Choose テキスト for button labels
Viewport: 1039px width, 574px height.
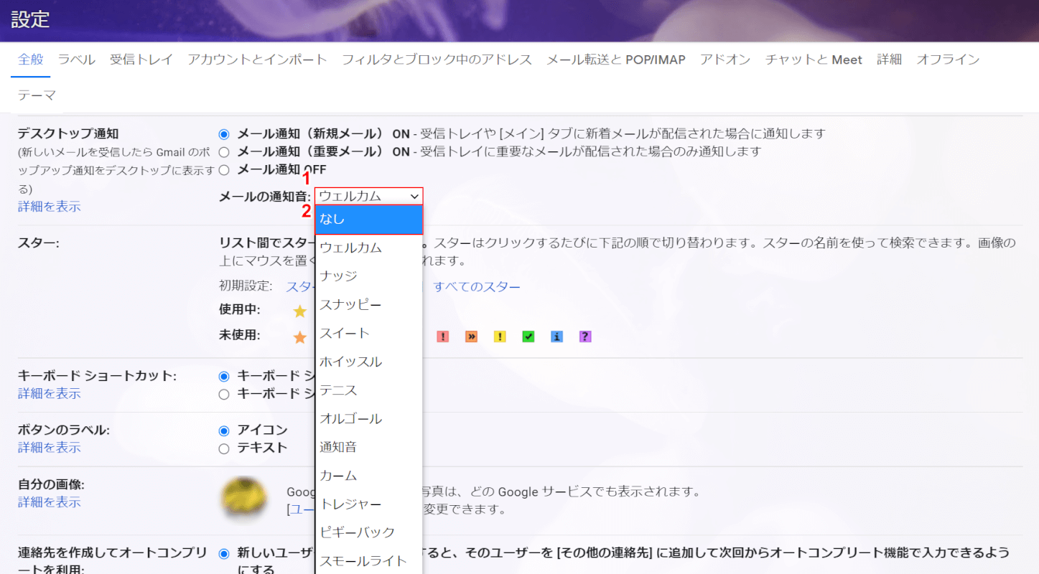click(x=224, y=448)
